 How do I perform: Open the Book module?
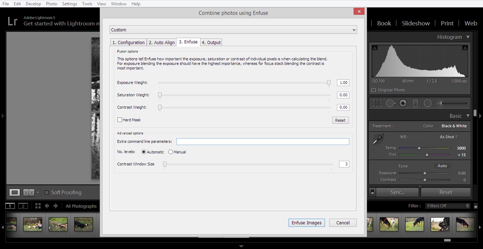click(384, 23)
